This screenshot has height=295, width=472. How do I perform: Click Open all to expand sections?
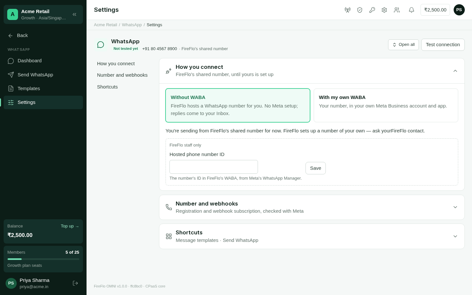click(403, 45)
